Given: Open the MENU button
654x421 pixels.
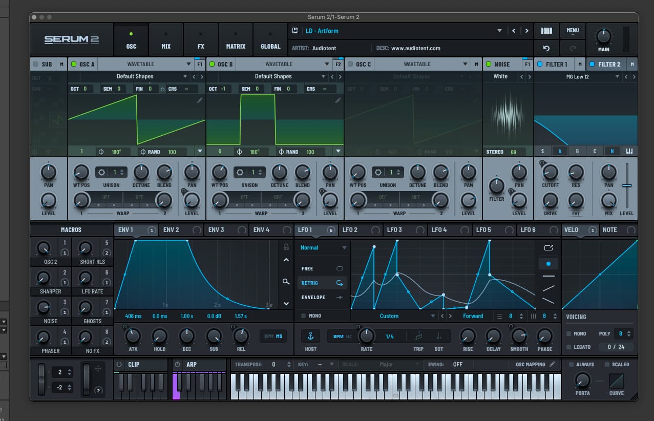Looking at the screenshot, I should [x=573, y=31].
